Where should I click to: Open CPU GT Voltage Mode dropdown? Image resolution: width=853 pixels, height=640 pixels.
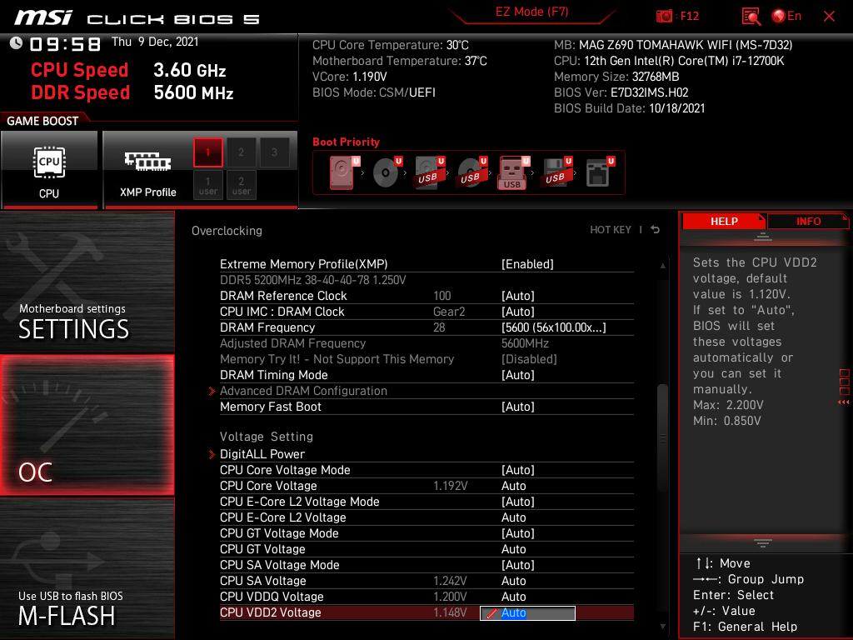[x=518, y=532]
